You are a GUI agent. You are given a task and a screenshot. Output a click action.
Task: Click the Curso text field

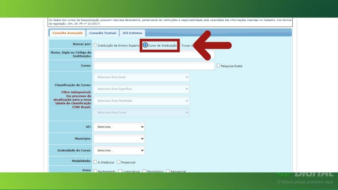[154, 66]
